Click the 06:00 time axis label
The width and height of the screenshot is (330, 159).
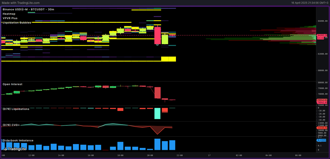(x=298, y=155)
